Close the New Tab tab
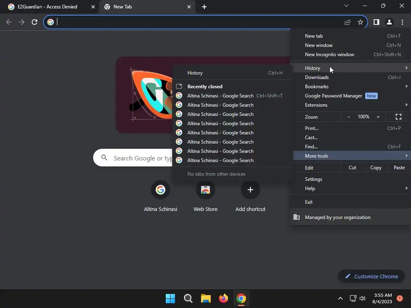The height and width of the screenshot is (308, 411). click(x=189, y=7)
